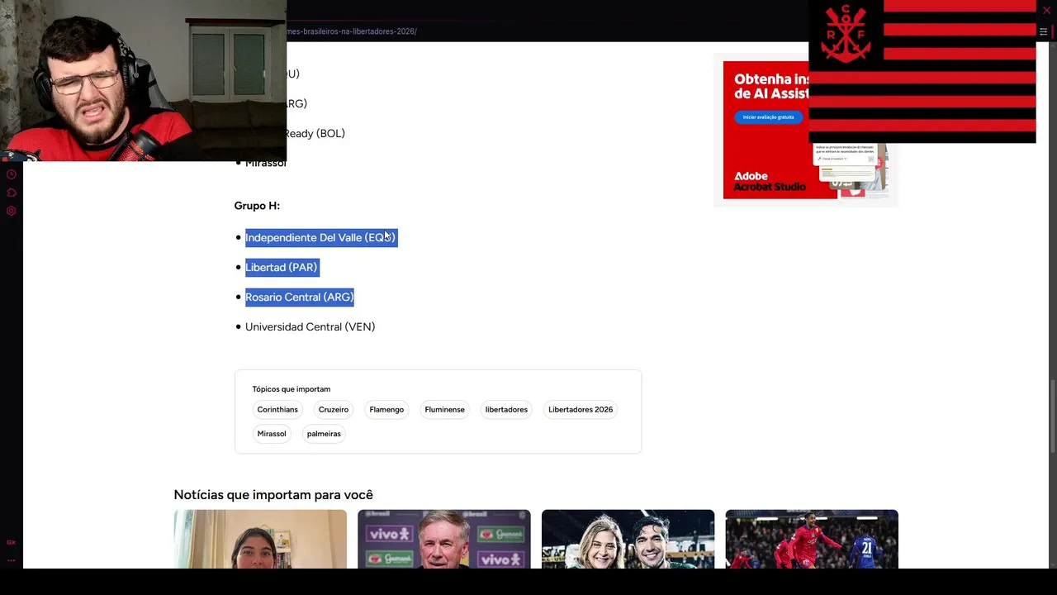This screenshot has width=1057, height=595.
Task: Click the address bar URL
Action: pos(352,31)
